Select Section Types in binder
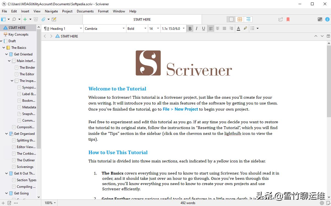This screenshot has height=206, width=331. 26,180
